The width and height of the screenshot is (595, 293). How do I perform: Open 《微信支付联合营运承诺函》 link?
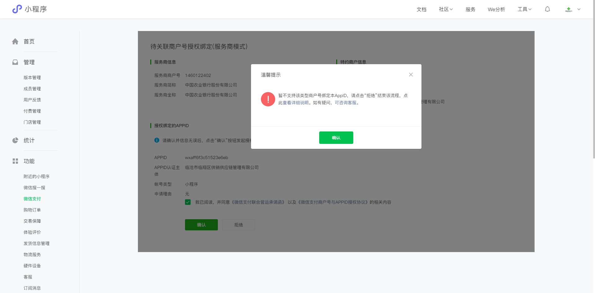click(x=258, y=202)
